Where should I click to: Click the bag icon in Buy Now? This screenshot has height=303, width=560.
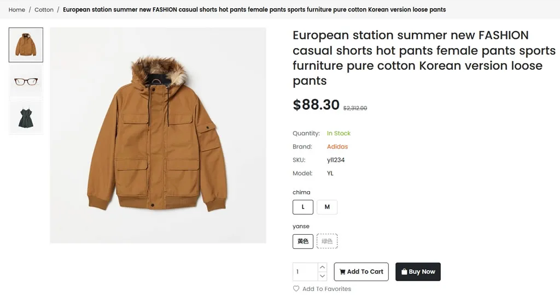[x=404, y=272]
